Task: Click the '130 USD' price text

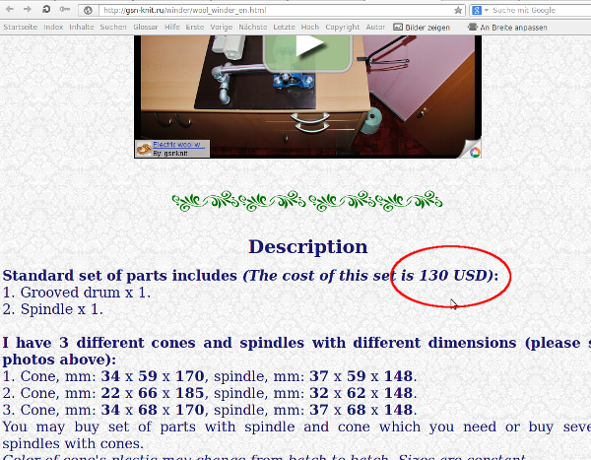Action: [x=453, y=275]
